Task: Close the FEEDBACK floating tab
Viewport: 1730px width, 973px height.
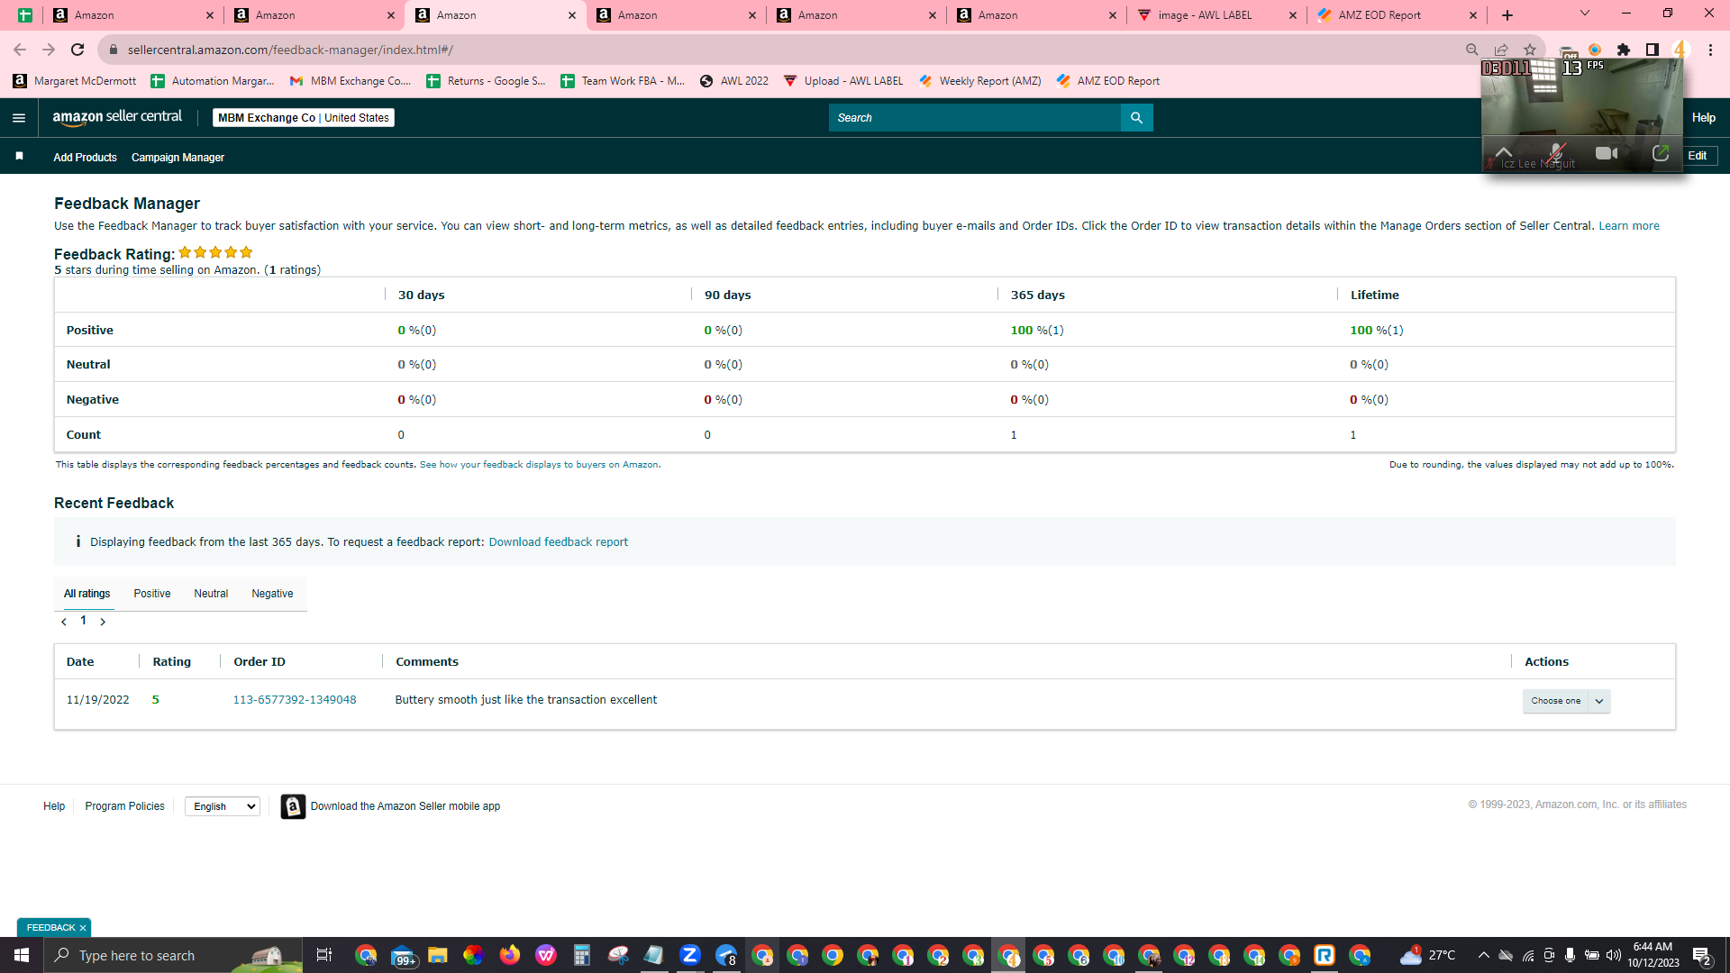Action: pyautogui.click(x=83, y=928)
